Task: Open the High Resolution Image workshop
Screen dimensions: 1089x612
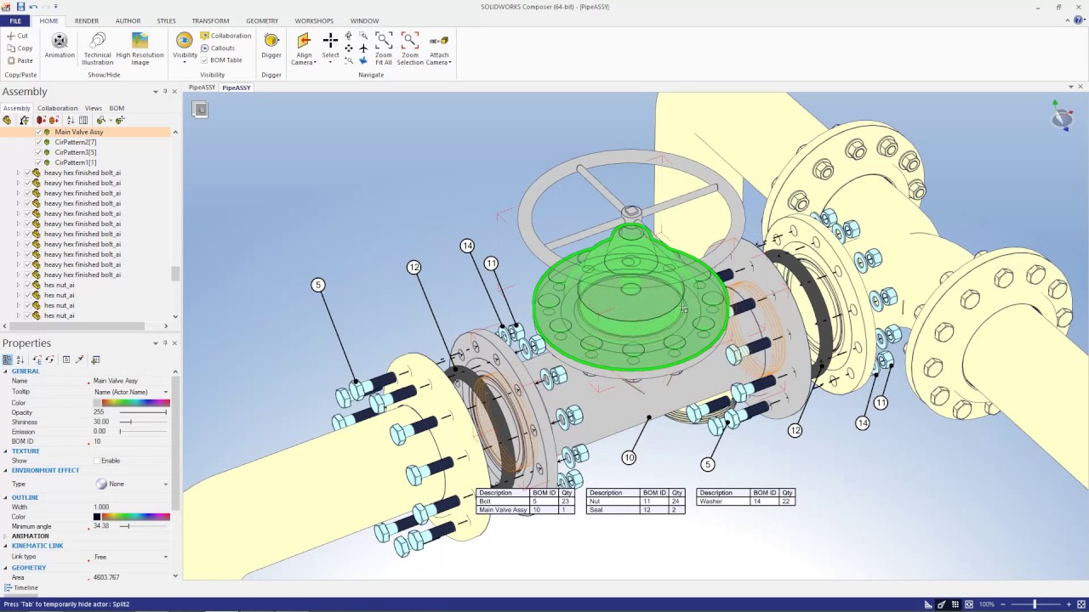Action: click(x=140, y=48)
